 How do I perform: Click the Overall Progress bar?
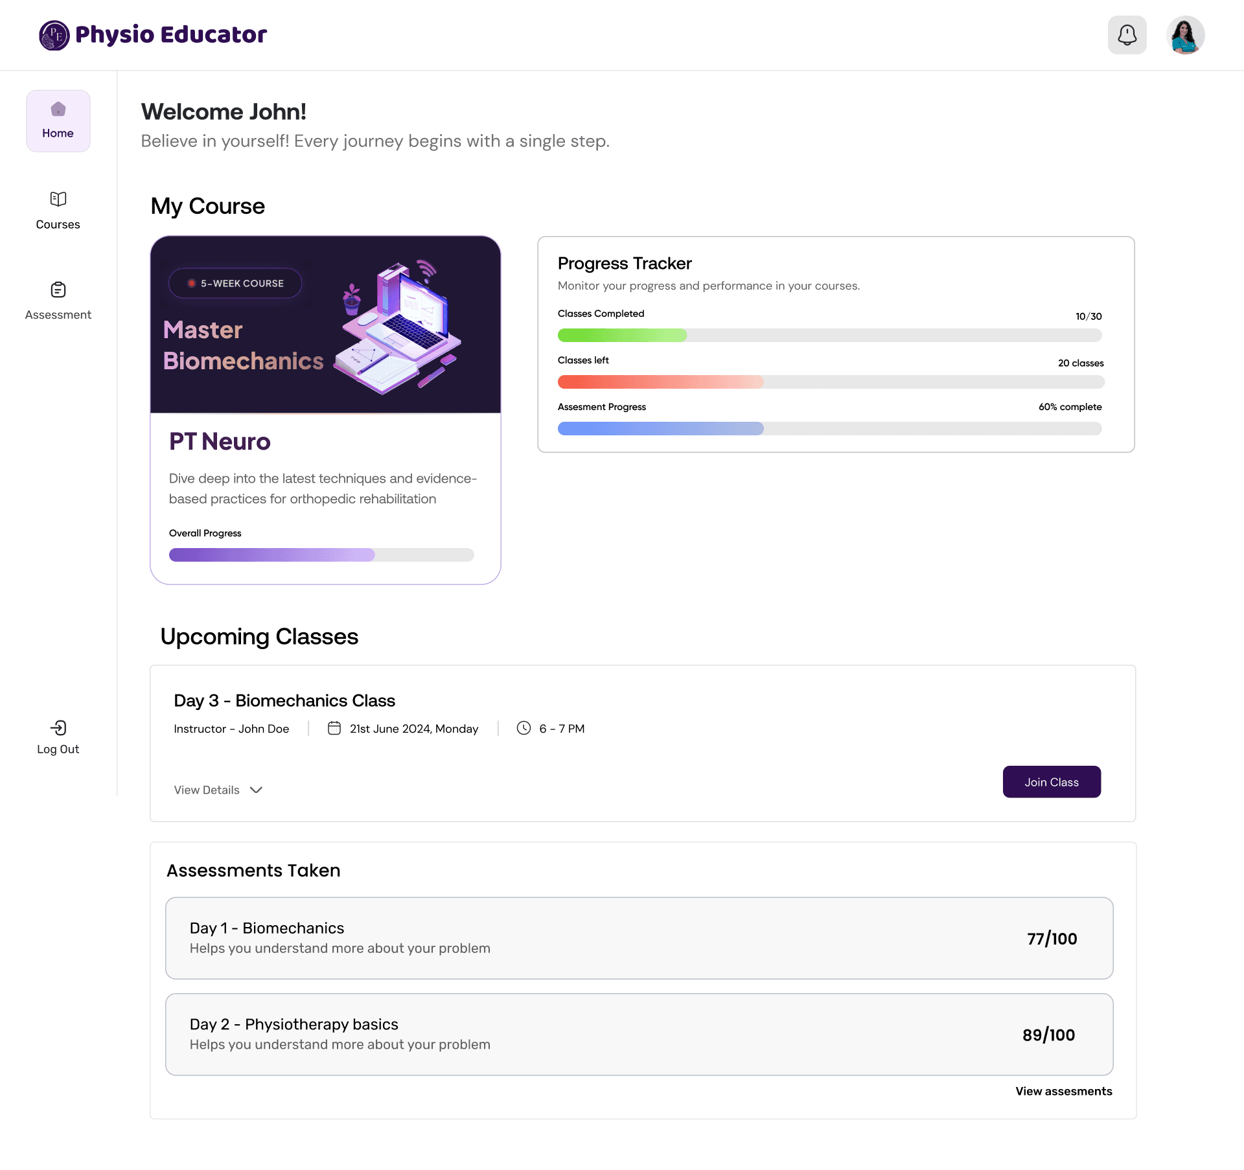(x=321, y=555)
